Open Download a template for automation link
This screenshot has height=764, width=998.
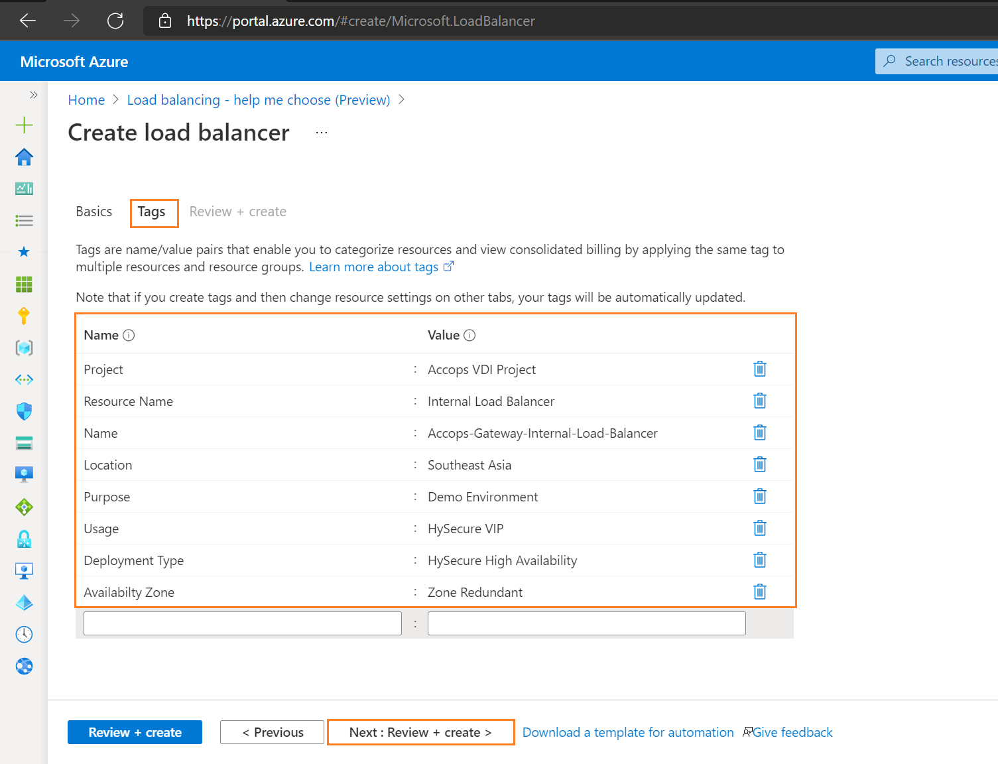click(628, 732)
